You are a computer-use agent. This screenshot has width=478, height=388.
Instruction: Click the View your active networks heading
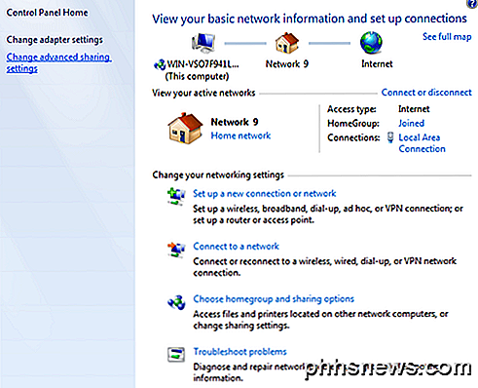click(x=203, y=93)
